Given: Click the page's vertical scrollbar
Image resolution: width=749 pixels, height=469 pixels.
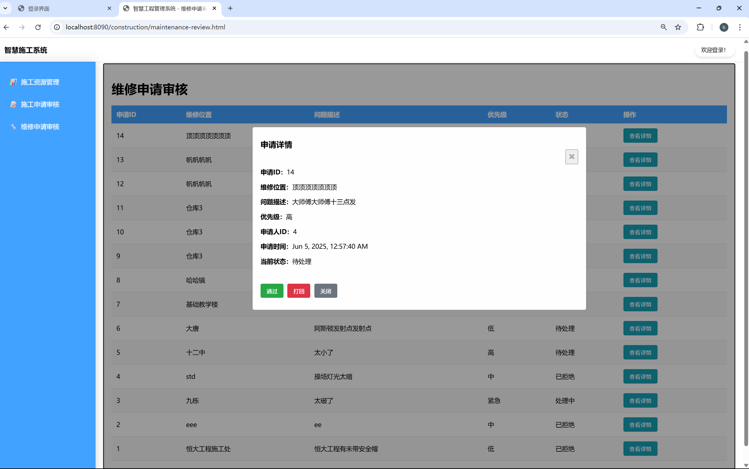Looking at the screenshot, I should (746, 248).
